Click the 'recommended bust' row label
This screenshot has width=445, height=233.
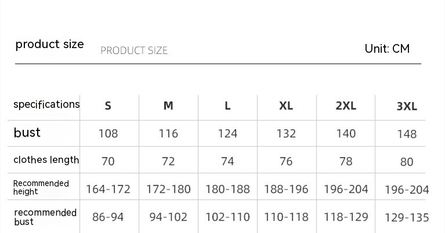click(x=45, y=217)
